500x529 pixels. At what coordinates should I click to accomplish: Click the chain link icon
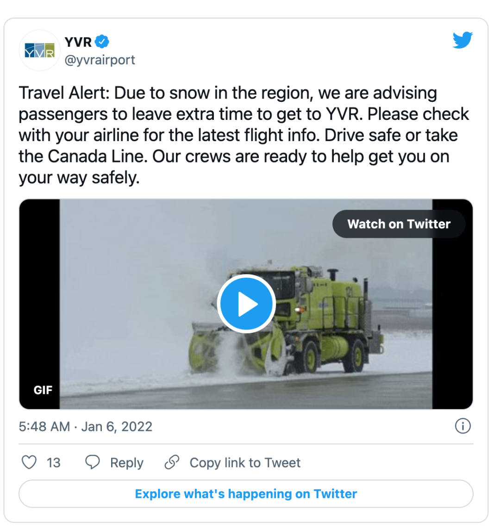pos(172,462)
